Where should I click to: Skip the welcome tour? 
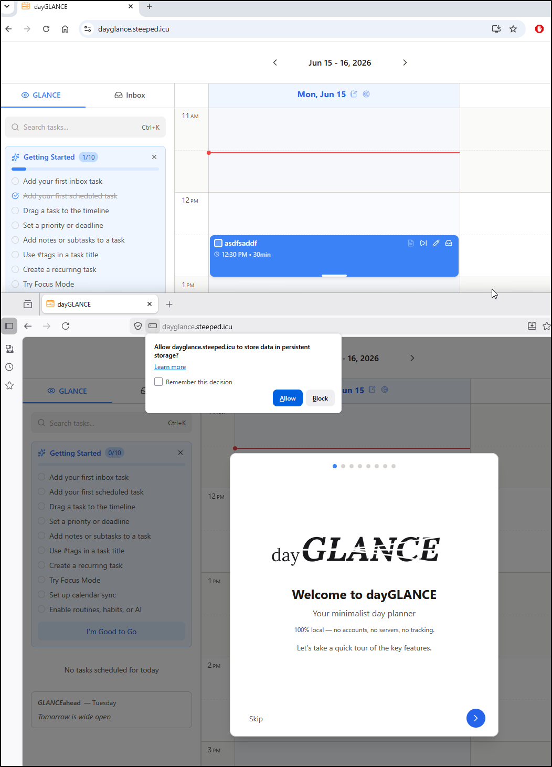click(256, 719)
